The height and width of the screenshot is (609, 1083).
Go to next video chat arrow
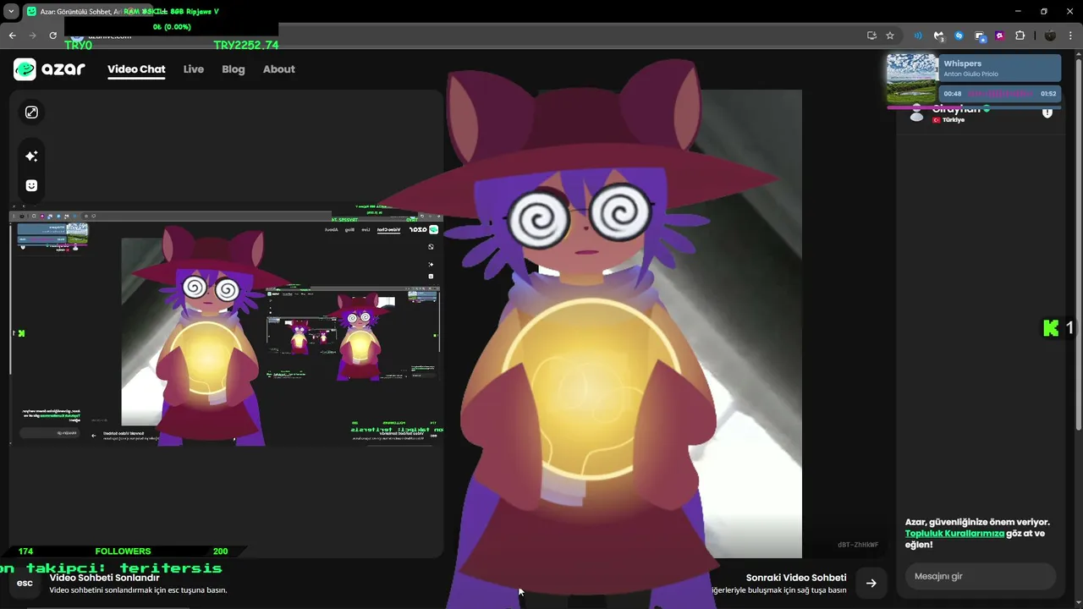pyautogui.click(x=871, y=583)
